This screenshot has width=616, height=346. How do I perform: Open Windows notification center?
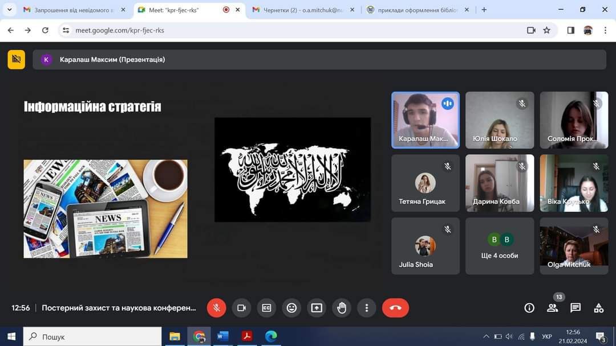pos(600,336)
